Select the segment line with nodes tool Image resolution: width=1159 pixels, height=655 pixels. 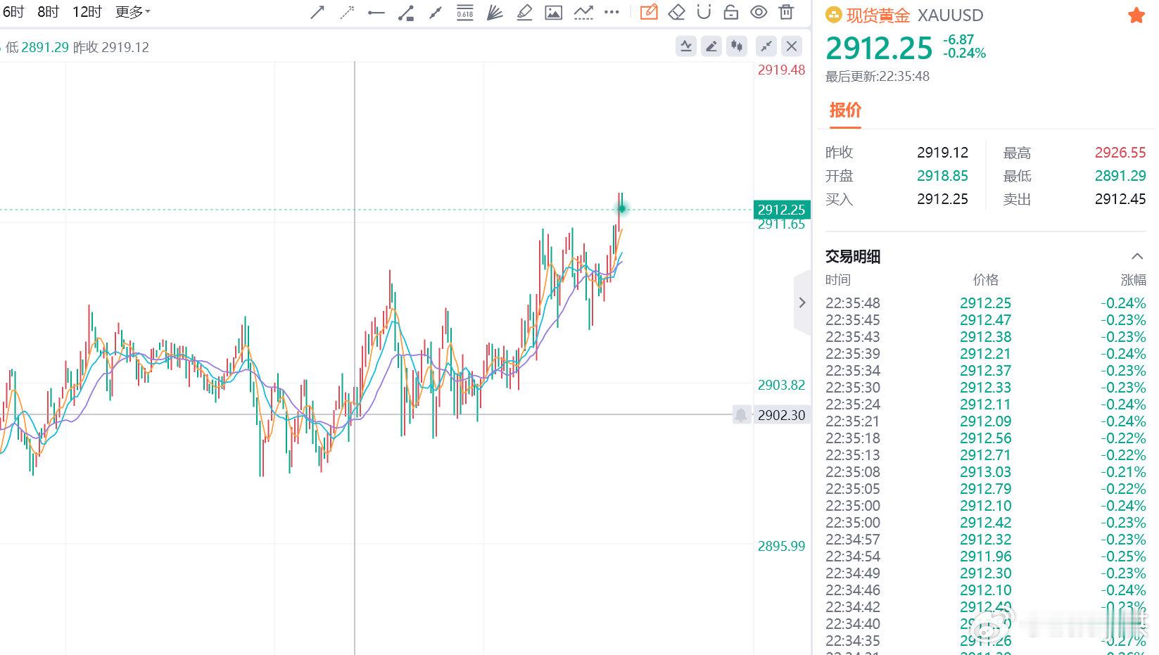(436, 12)
